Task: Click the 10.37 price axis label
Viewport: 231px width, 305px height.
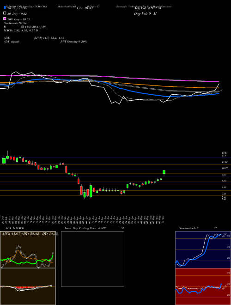Action: [x=225, y=168]
